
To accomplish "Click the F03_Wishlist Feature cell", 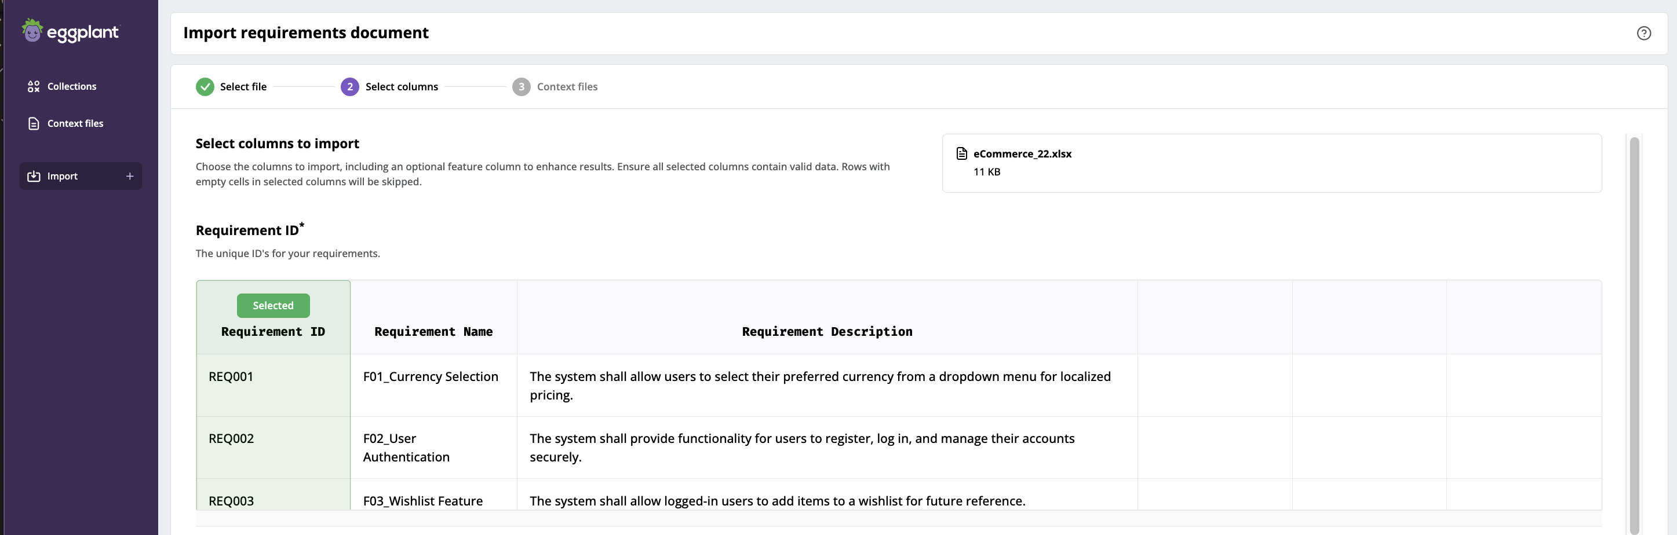I will point(433,494).
